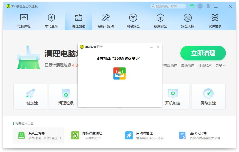Screen dimensions: 239x152
Task: Click the 自动清理 link
Action: click(188, 65)
